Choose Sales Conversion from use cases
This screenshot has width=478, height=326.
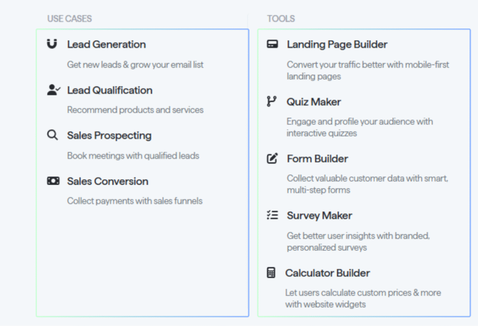pyautogui.click(x=107, y=181)
